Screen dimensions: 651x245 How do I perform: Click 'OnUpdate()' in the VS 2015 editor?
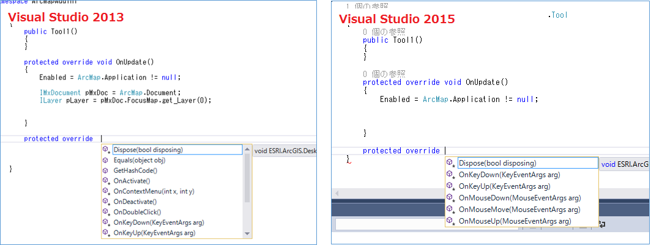pyautogui.click(x=487, y=82)
